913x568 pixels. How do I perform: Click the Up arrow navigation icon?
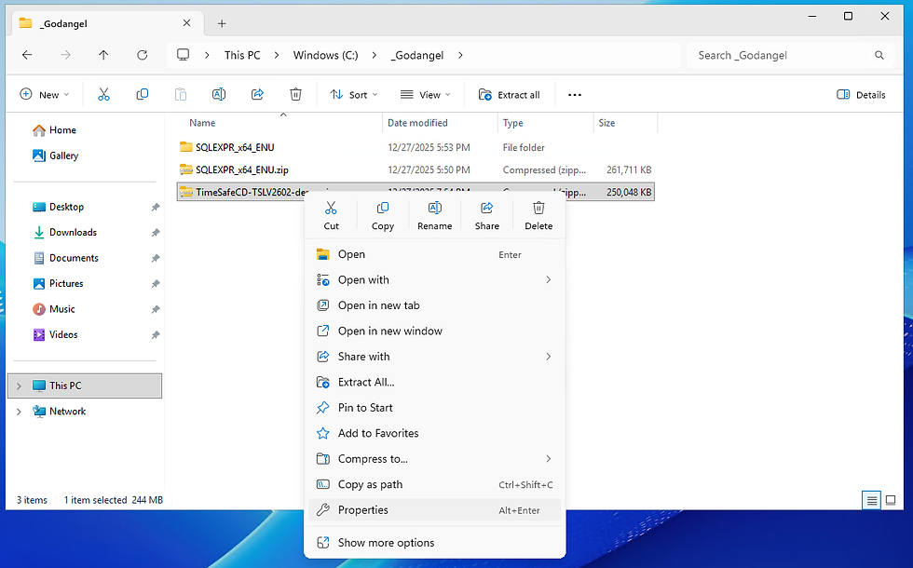[103, 55]
